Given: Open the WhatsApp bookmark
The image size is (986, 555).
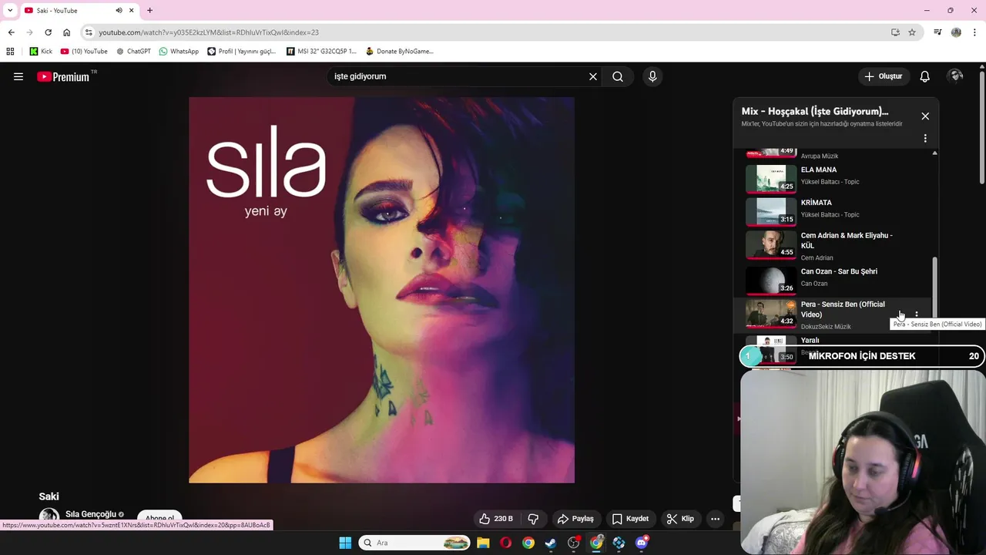Looking at the screenshot, I should point(179,51).
